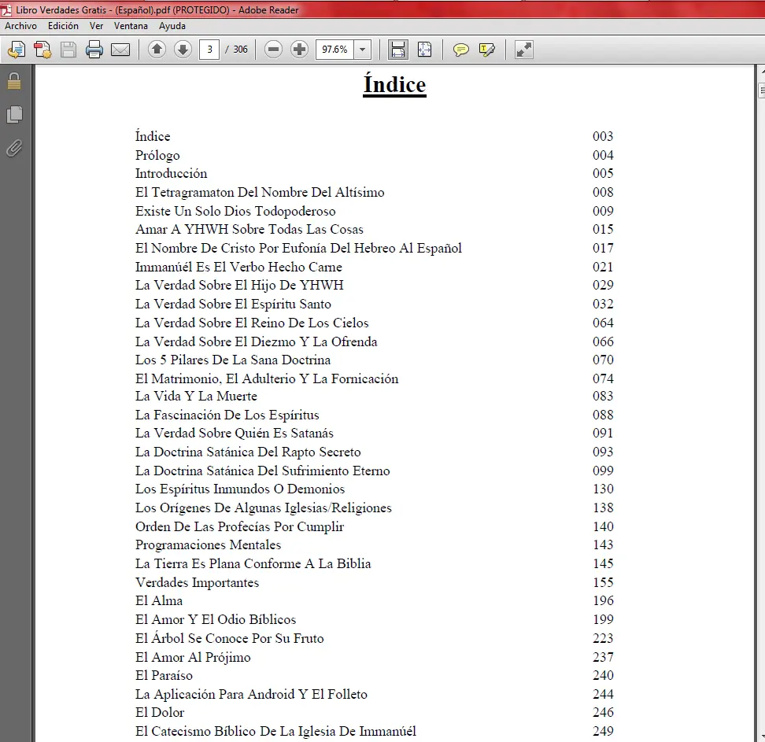Click the Print file icon
This screenshot has height=742, width=765.
pyautogui.click(x=94, y=50)
